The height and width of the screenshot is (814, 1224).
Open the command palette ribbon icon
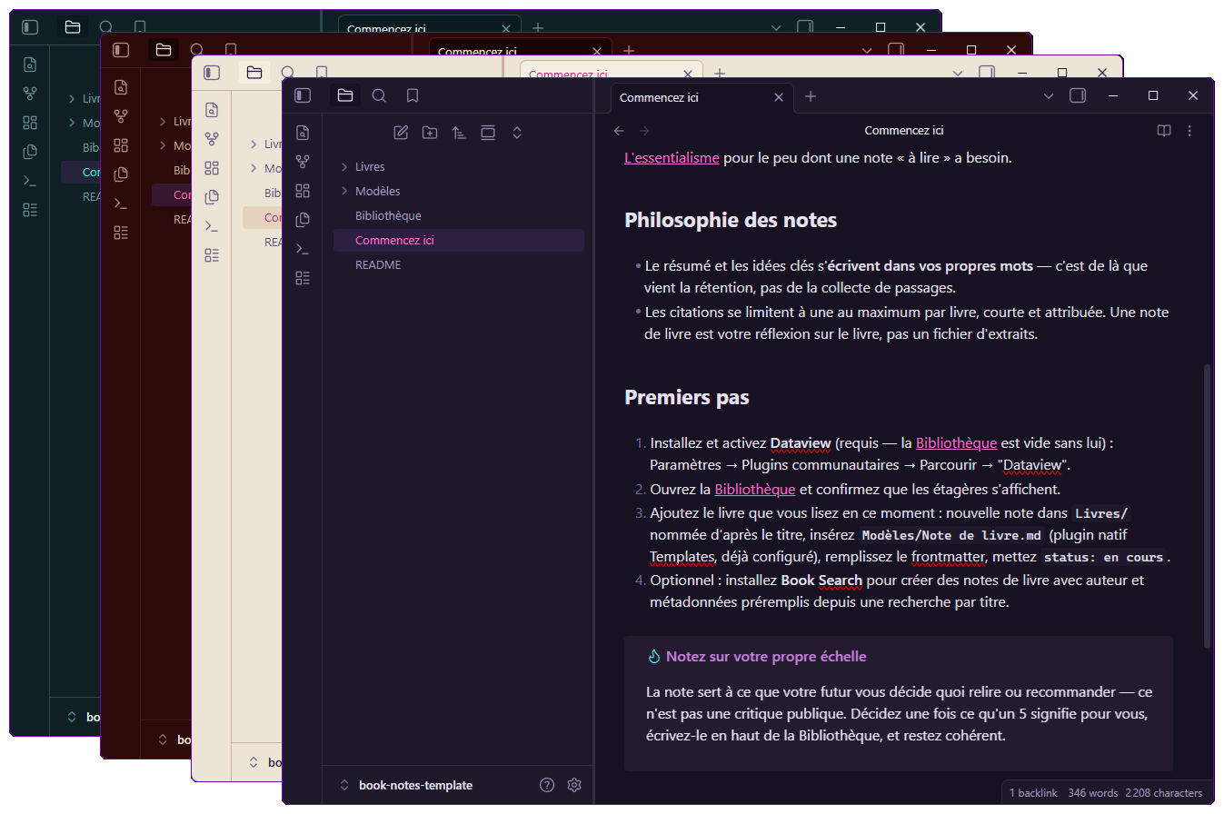303,249
